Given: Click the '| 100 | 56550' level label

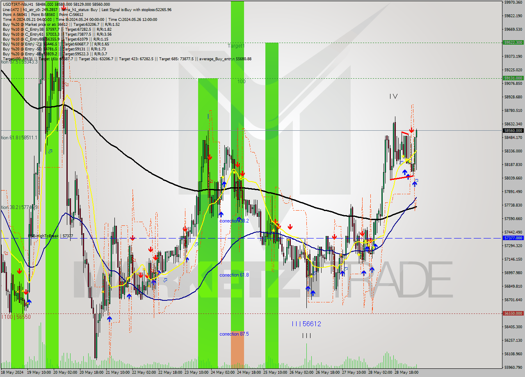Looking at the screenshot, I should tap(16, 317).
